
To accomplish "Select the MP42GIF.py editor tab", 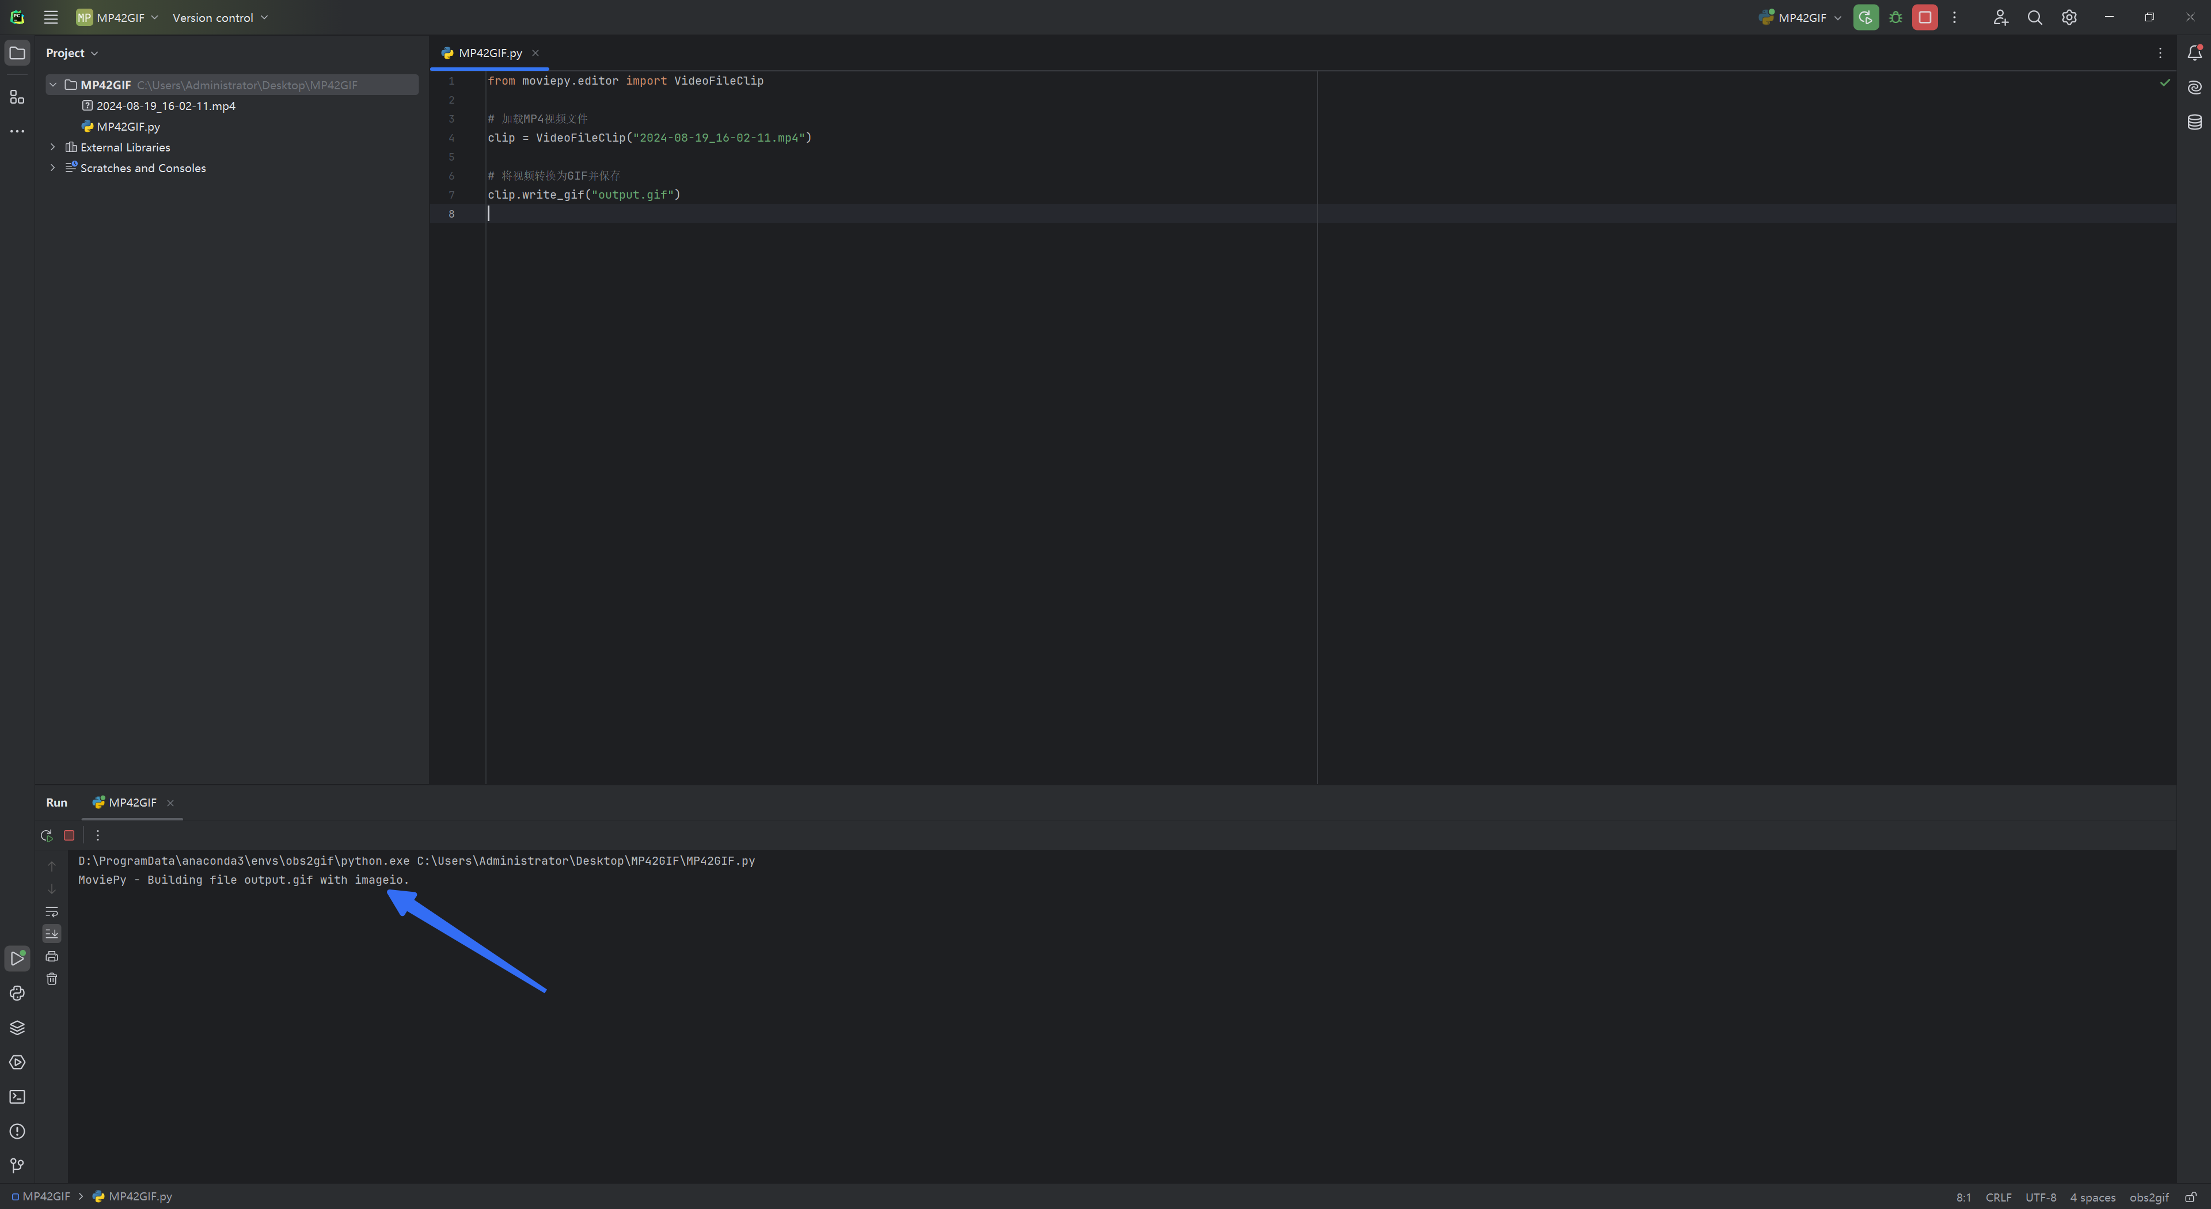I will [x=489, y=53].
